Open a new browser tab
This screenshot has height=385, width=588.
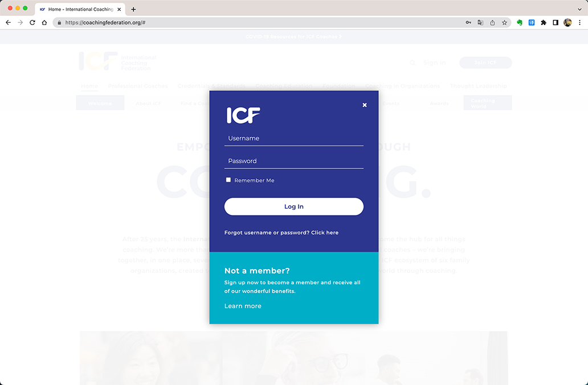tap(133, 9)
